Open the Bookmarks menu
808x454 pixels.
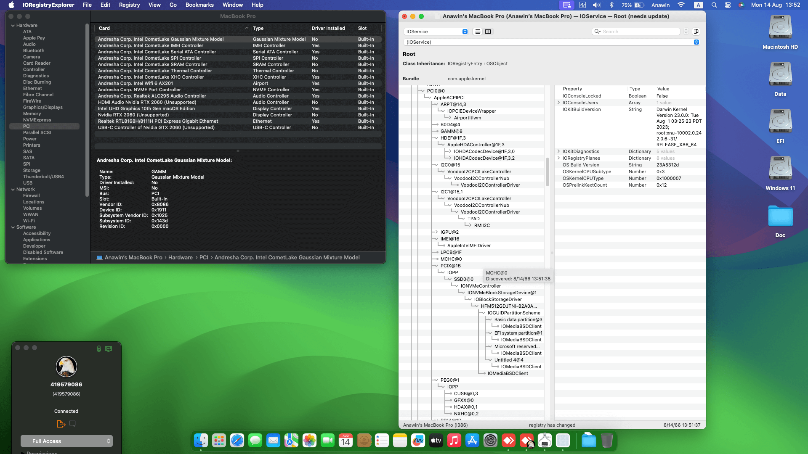[199, 5]
